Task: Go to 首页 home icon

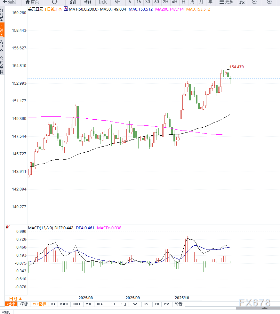Action: point(32,2)
